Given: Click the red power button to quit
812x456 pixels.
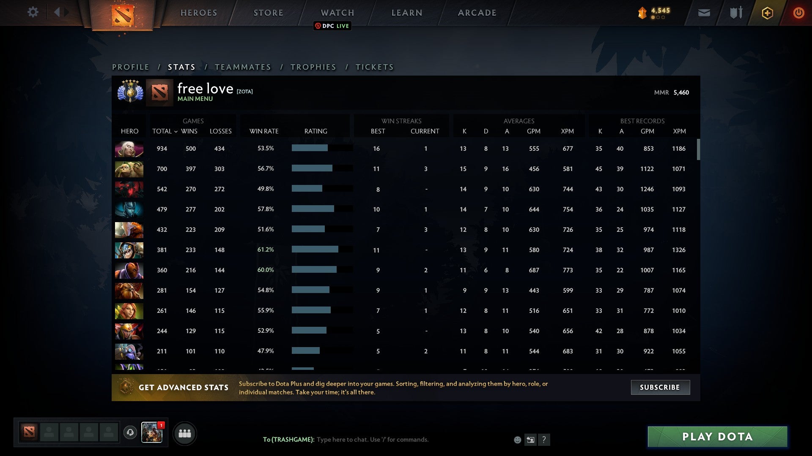Looking at the screenshot, I should click(799, 13).
